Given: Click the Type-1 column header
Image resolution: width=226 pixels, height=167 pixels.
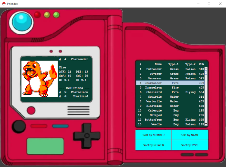Looking at the screenshot, I should 173,64.
